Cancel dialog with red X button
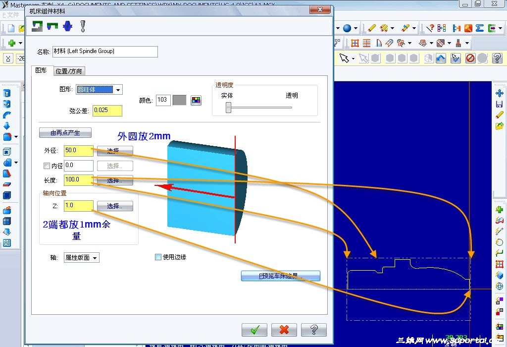 pos(284,330)
